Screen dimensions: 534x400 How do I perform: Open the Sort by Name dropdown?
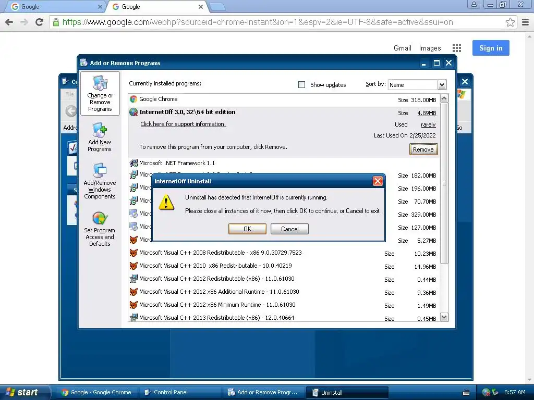pos(442,85)
